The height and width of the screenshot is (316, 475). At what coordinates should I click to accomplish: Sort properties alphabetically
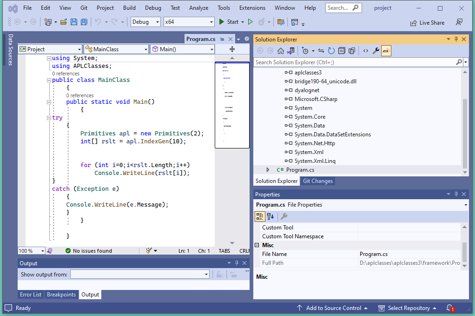click(x=270, y=216)
